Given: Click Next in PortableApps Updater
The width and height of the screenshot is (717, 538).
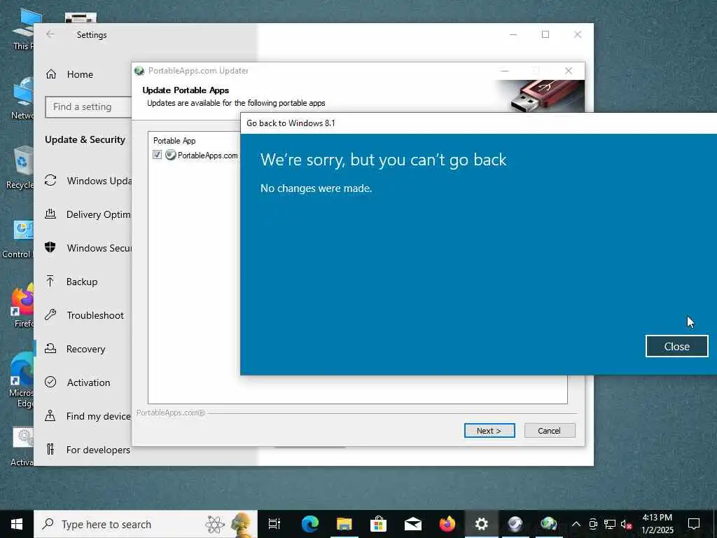Looking at the screenshot, I should coord(489,431).
